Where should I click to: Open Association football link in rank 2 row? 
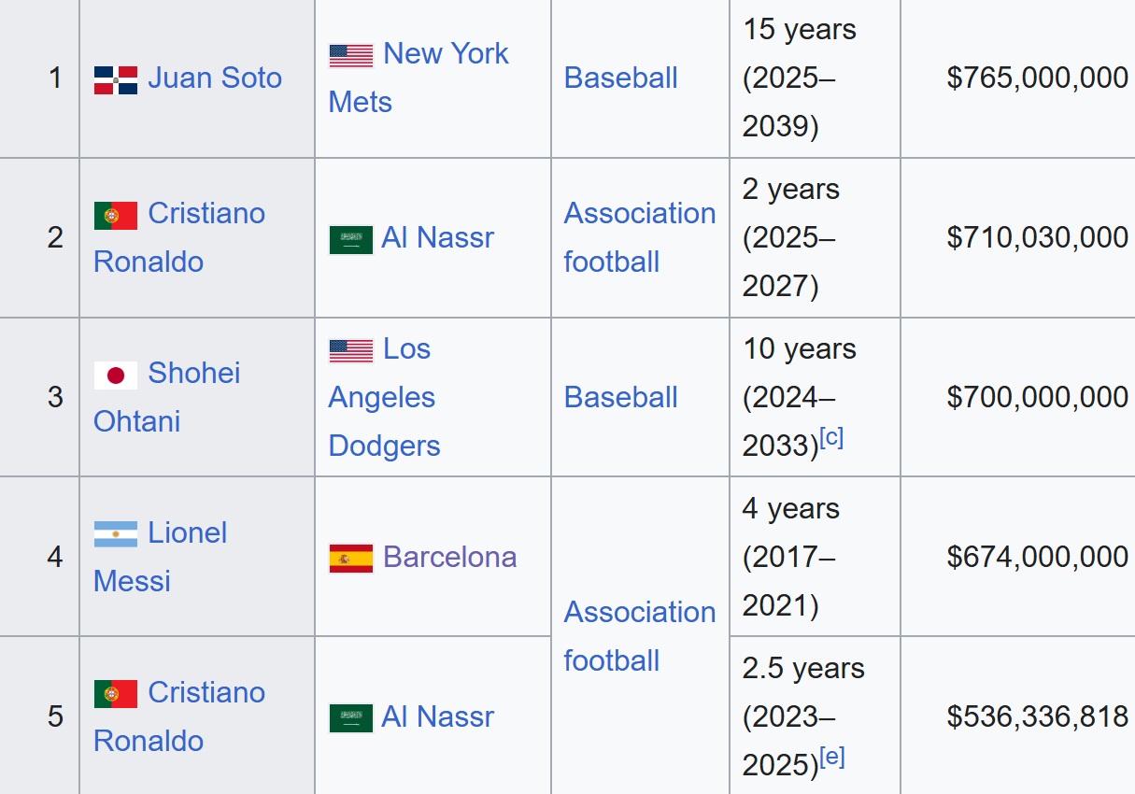pyautogui.click(x=640, y=237)
